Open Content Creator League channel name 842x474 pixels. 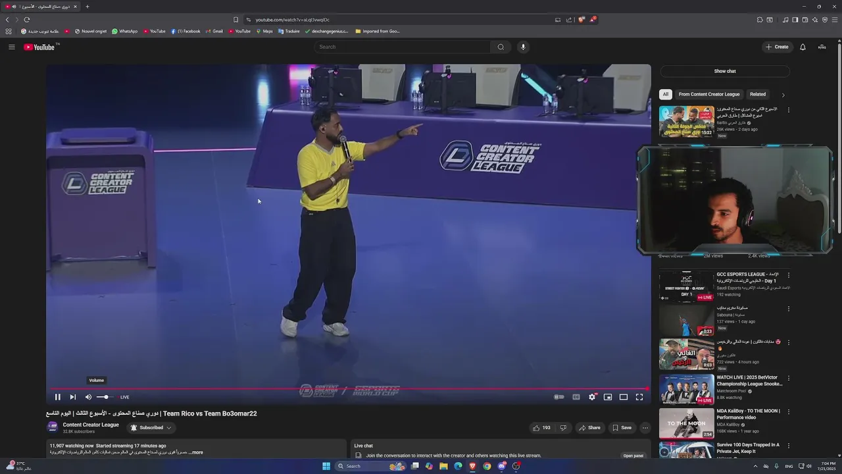click(91, 425)
